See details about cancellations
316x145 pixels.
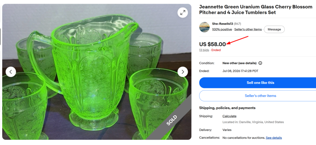pyautogui.click(x=274, y=138)
